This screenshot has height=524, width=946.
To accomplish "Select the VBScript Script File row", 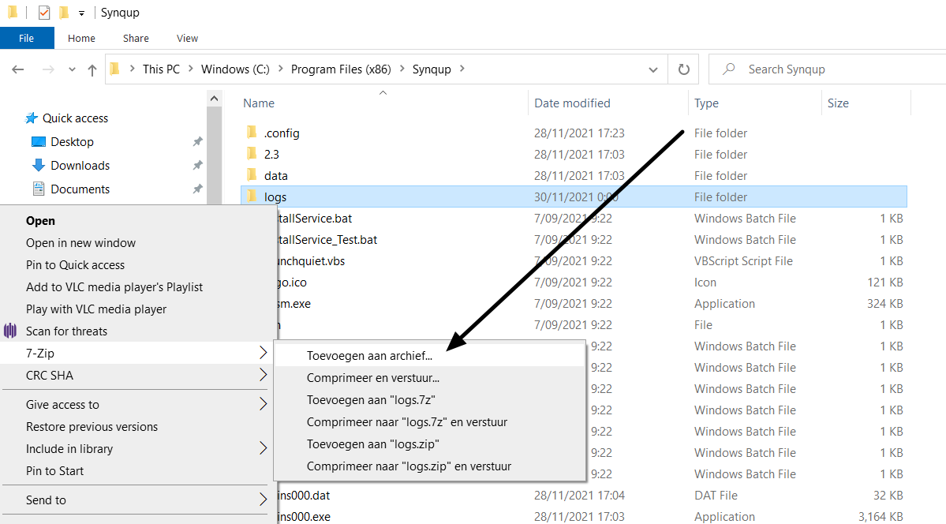I will [591, 260].
